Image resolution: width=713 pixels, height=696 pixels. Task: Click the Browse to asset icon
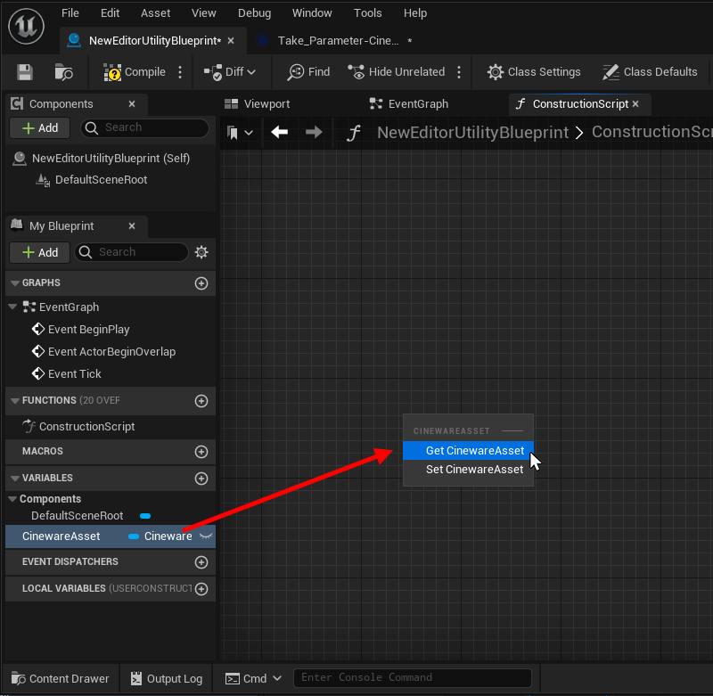[64, 72]
